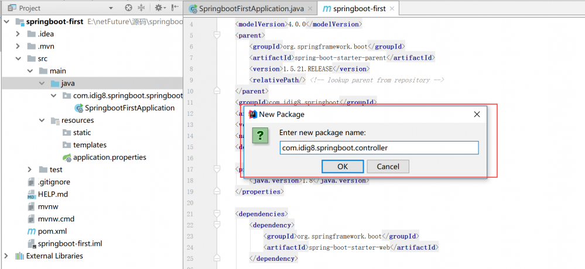The image size is (585, 269).
Task: Click the 1.5.21.RELEASE version text
Action: click(x=308, y=68)
